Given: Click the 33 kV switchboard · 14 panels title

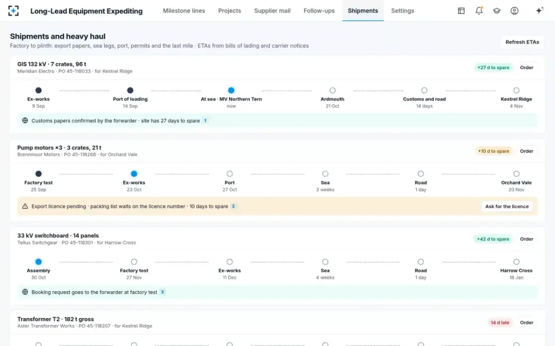Looking at the screenshot, I should pyautogui.click(x=58, y=236).
